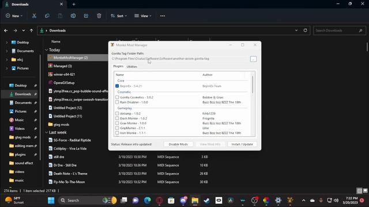Check the AirJump 1.0.2 mod
Image resolution: width=369 pixels, height=207 pixels.
click(117, 113)
